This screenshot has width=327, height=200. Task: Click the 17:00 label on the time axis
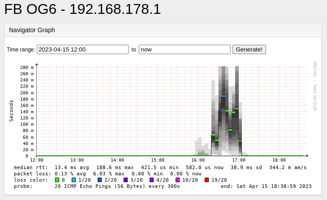coord(238,160)
